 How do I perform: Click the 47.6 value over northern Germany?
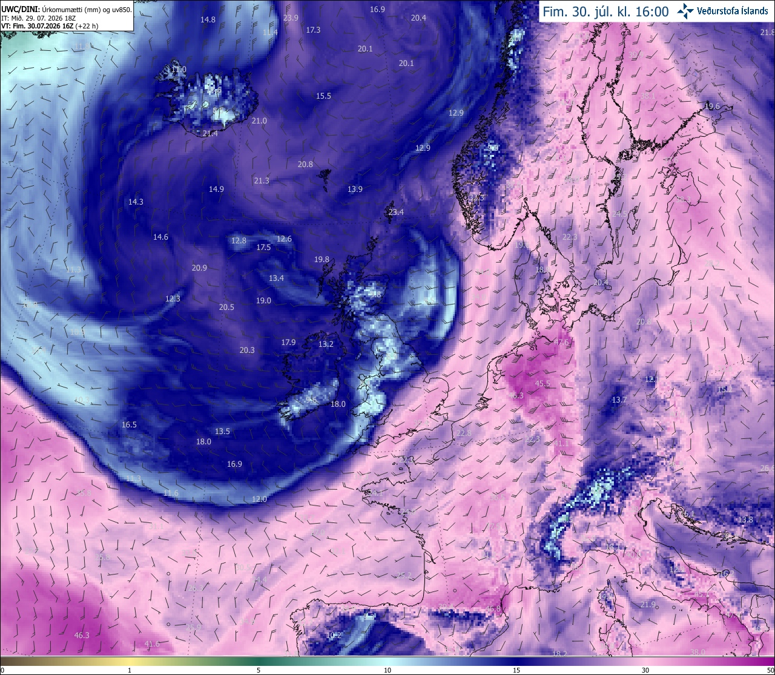tap(561, 342)
